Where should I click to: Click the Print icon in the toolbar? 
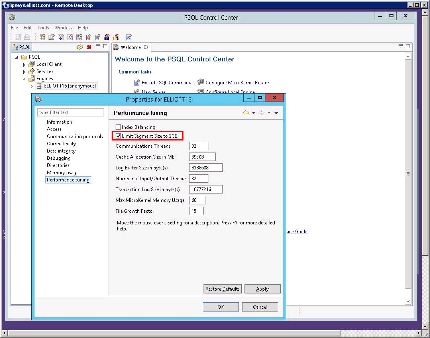[27, 37]
